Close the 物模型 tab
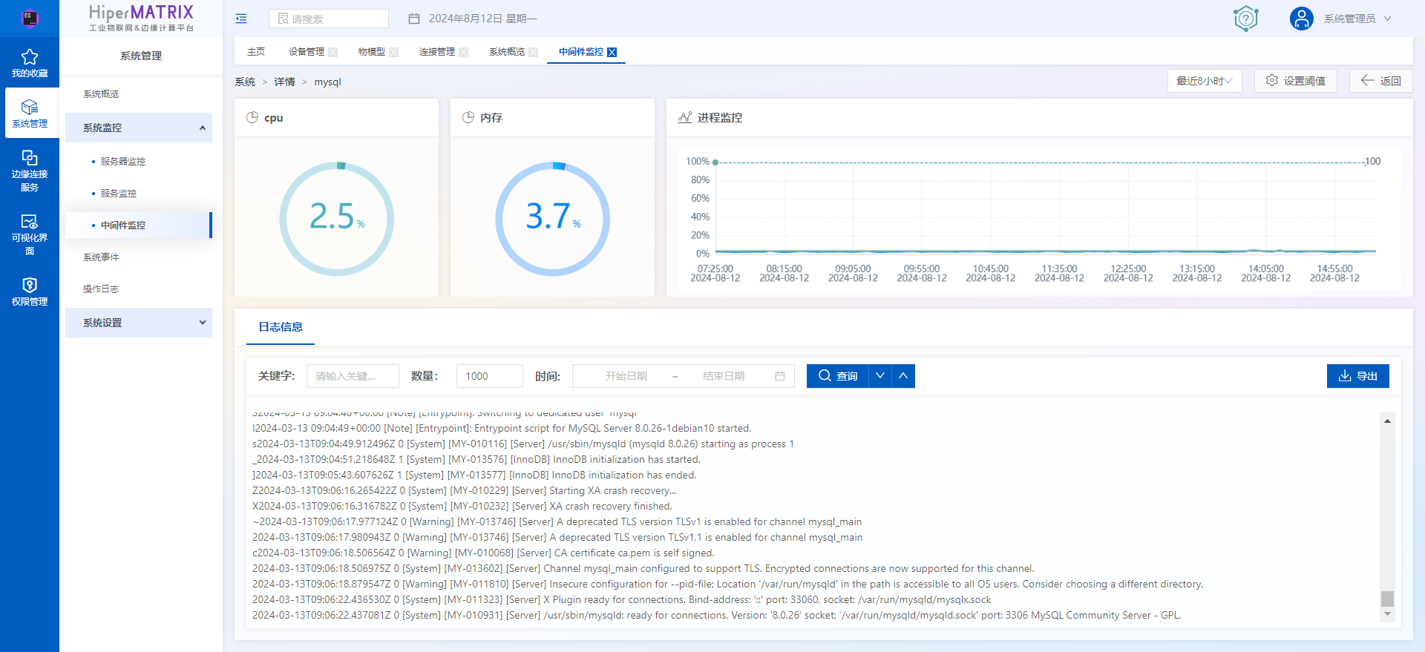Viewport: 1425px width, 652px height. 394,52
